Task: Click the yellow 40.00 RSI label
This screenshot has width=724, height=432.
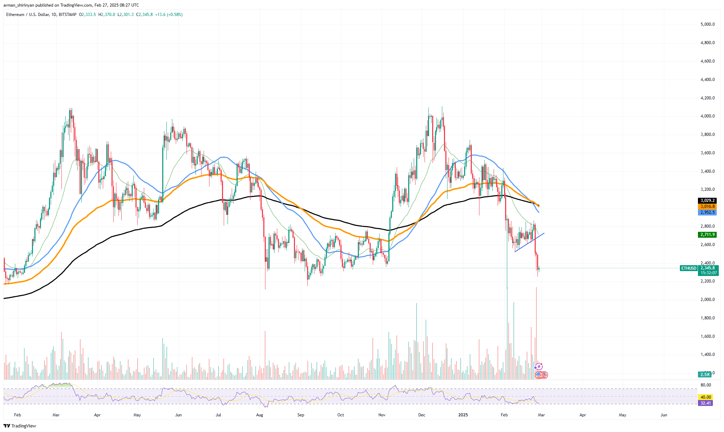Action: [x=705, y=397]
